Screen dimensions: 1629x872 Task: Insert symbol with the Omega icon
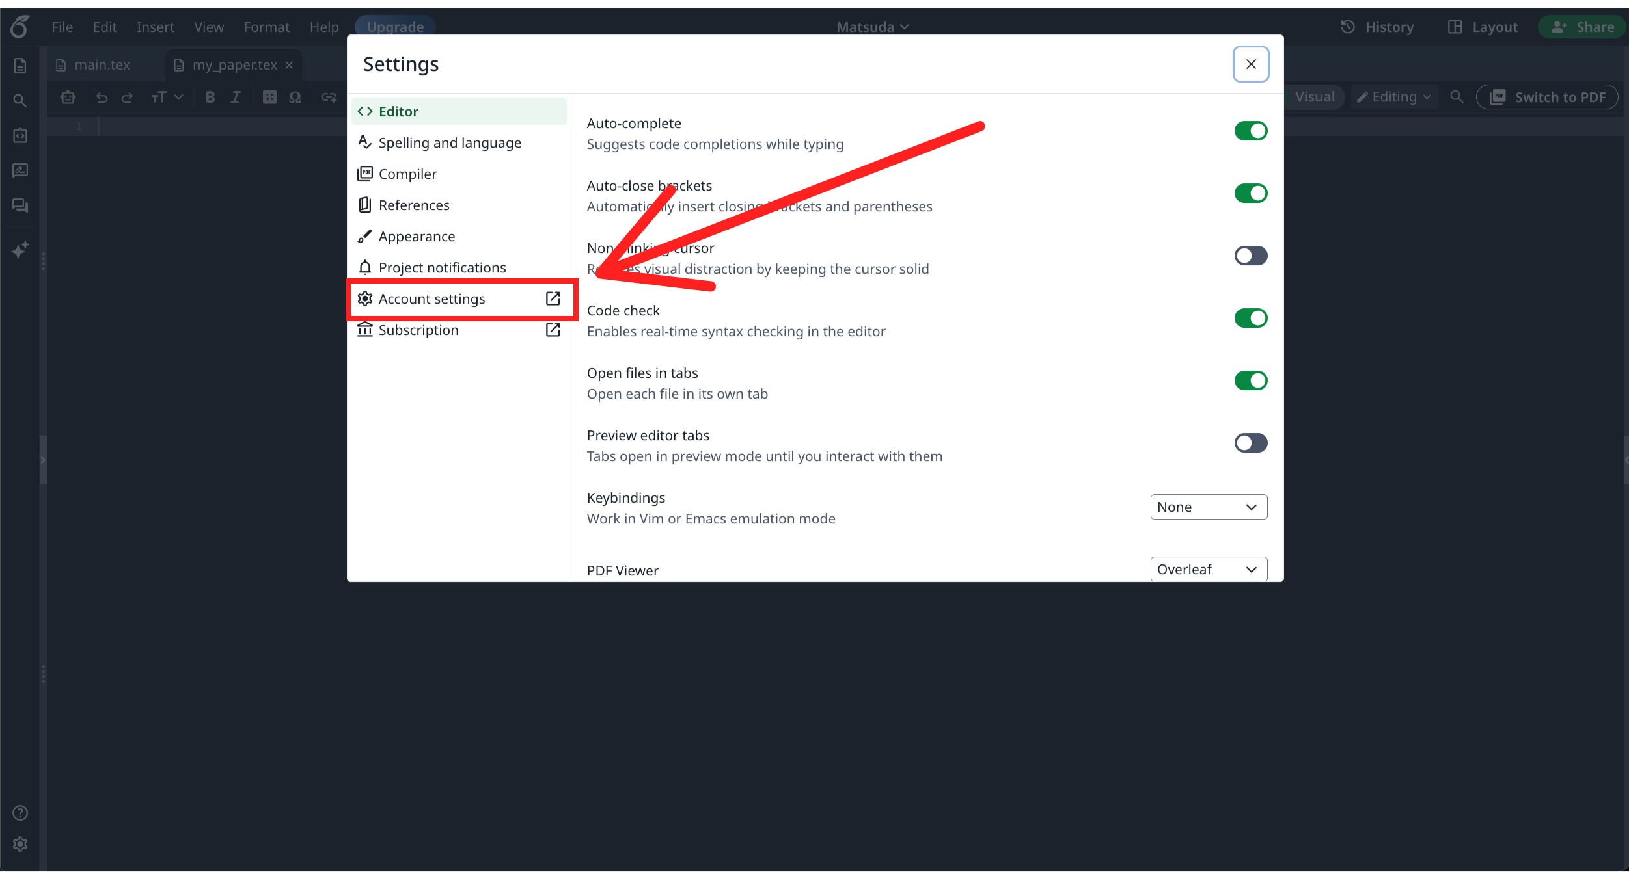(x=295, y=98)
